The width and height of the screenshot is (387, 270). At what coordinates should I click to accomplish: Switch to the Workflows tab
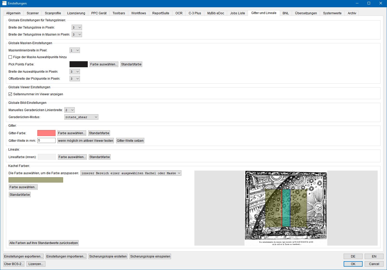139,13
